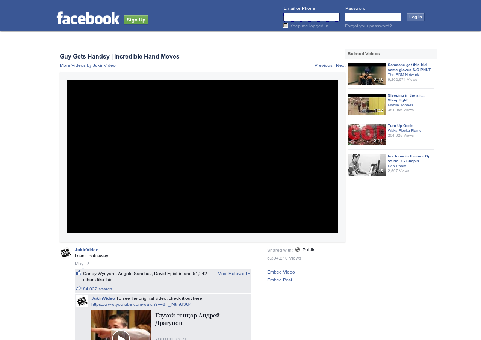Visit Dao Pham page
The height and width of the screenshot is (340, 481).
point(397,166)
